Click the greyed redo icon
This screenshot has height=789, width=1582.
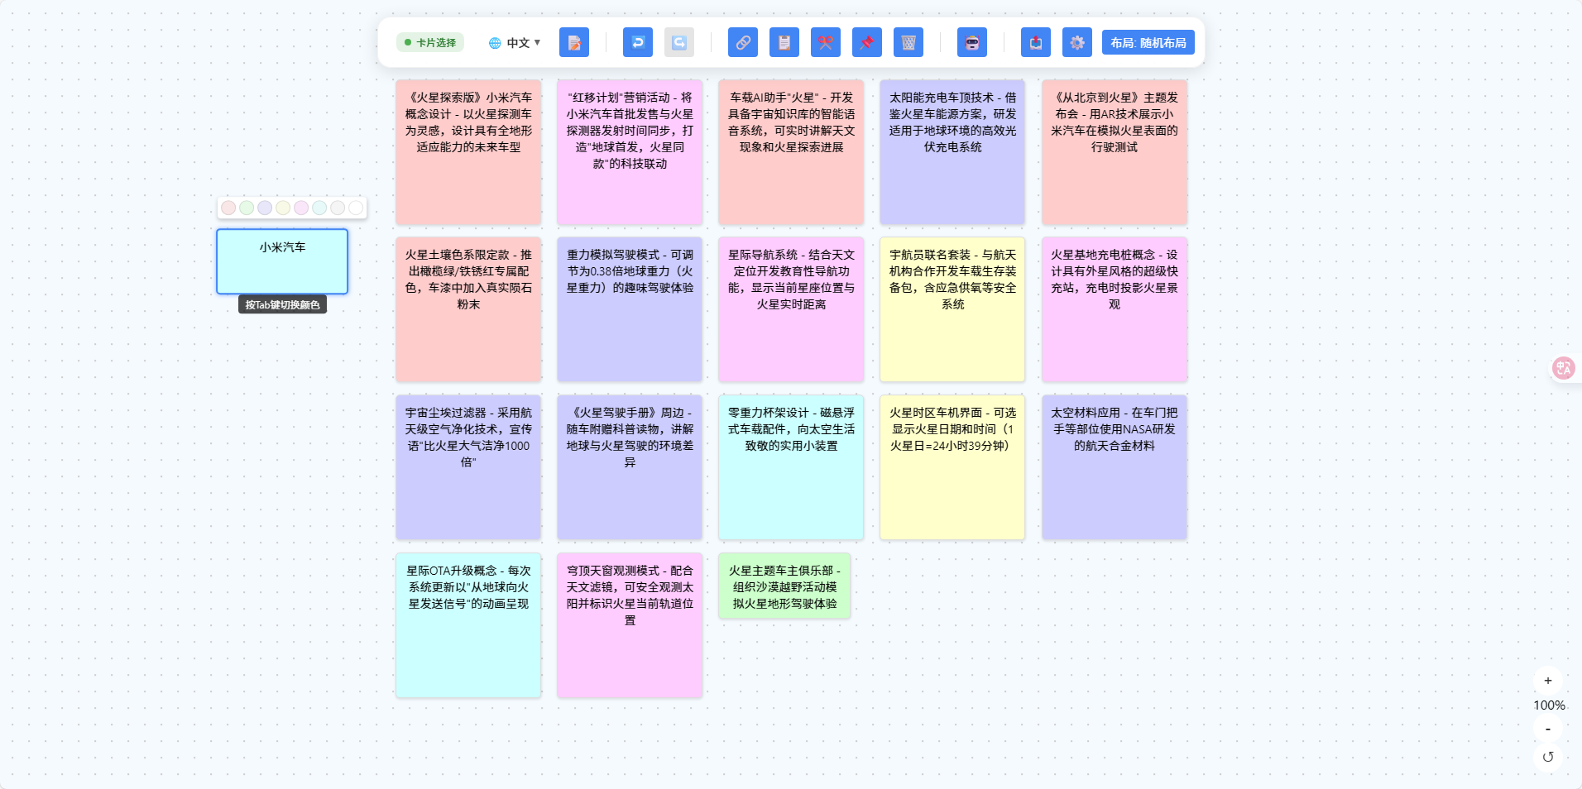(679, 42)
